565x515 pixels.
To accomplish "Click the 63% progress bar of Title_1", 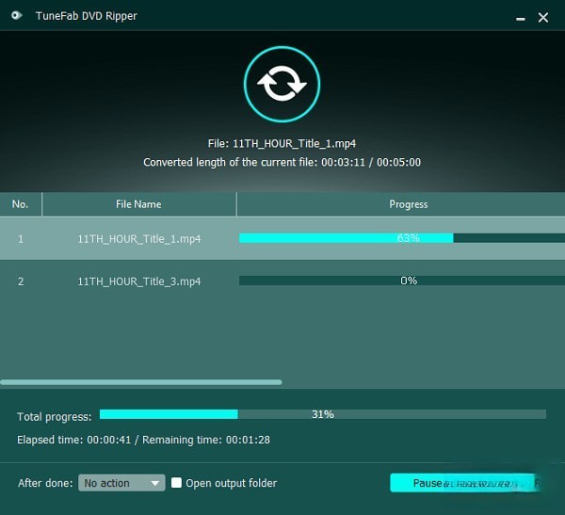I will [x=402, y=238].
